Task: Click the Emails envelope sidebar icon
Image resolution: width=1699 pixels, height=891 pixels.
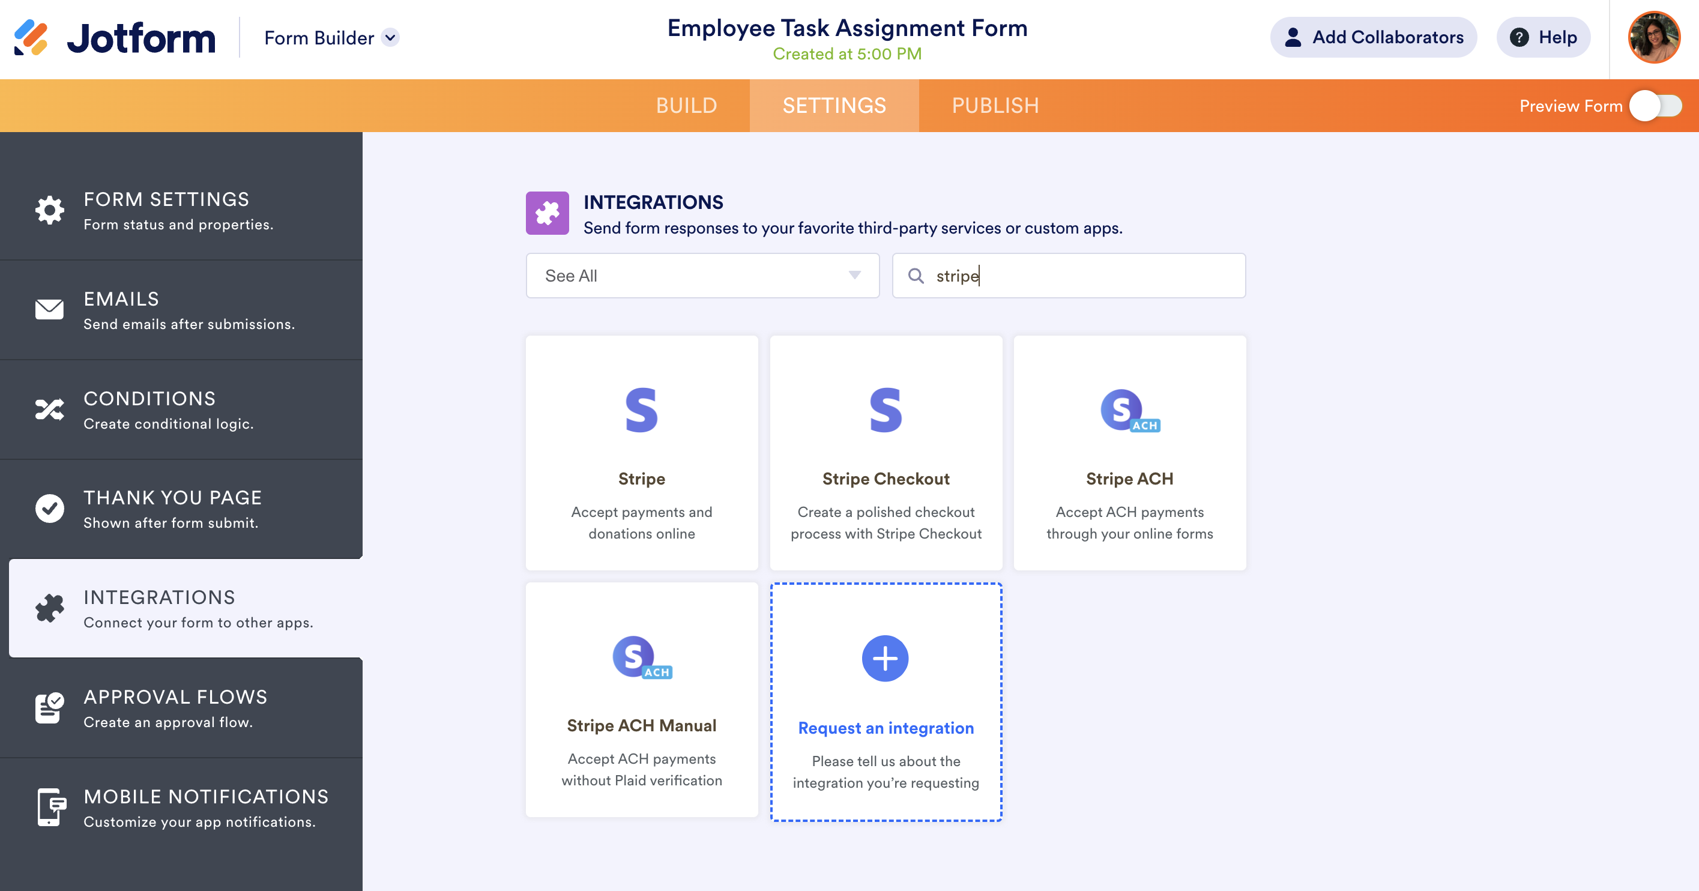Action: click(x=49, y=309)
